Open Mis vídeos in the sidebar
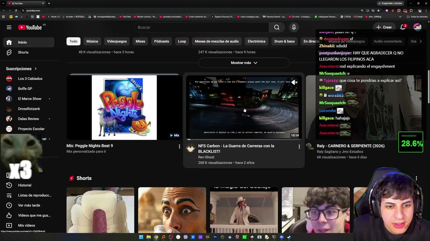The height and width of the screenshot is (241, 430). coord(29,225)
